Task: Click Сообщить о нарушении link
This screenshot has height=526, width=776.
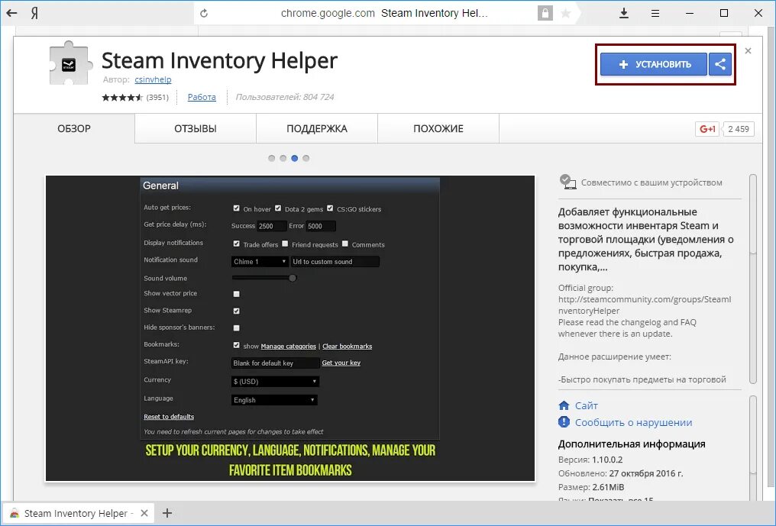Action: coord(633,423)
